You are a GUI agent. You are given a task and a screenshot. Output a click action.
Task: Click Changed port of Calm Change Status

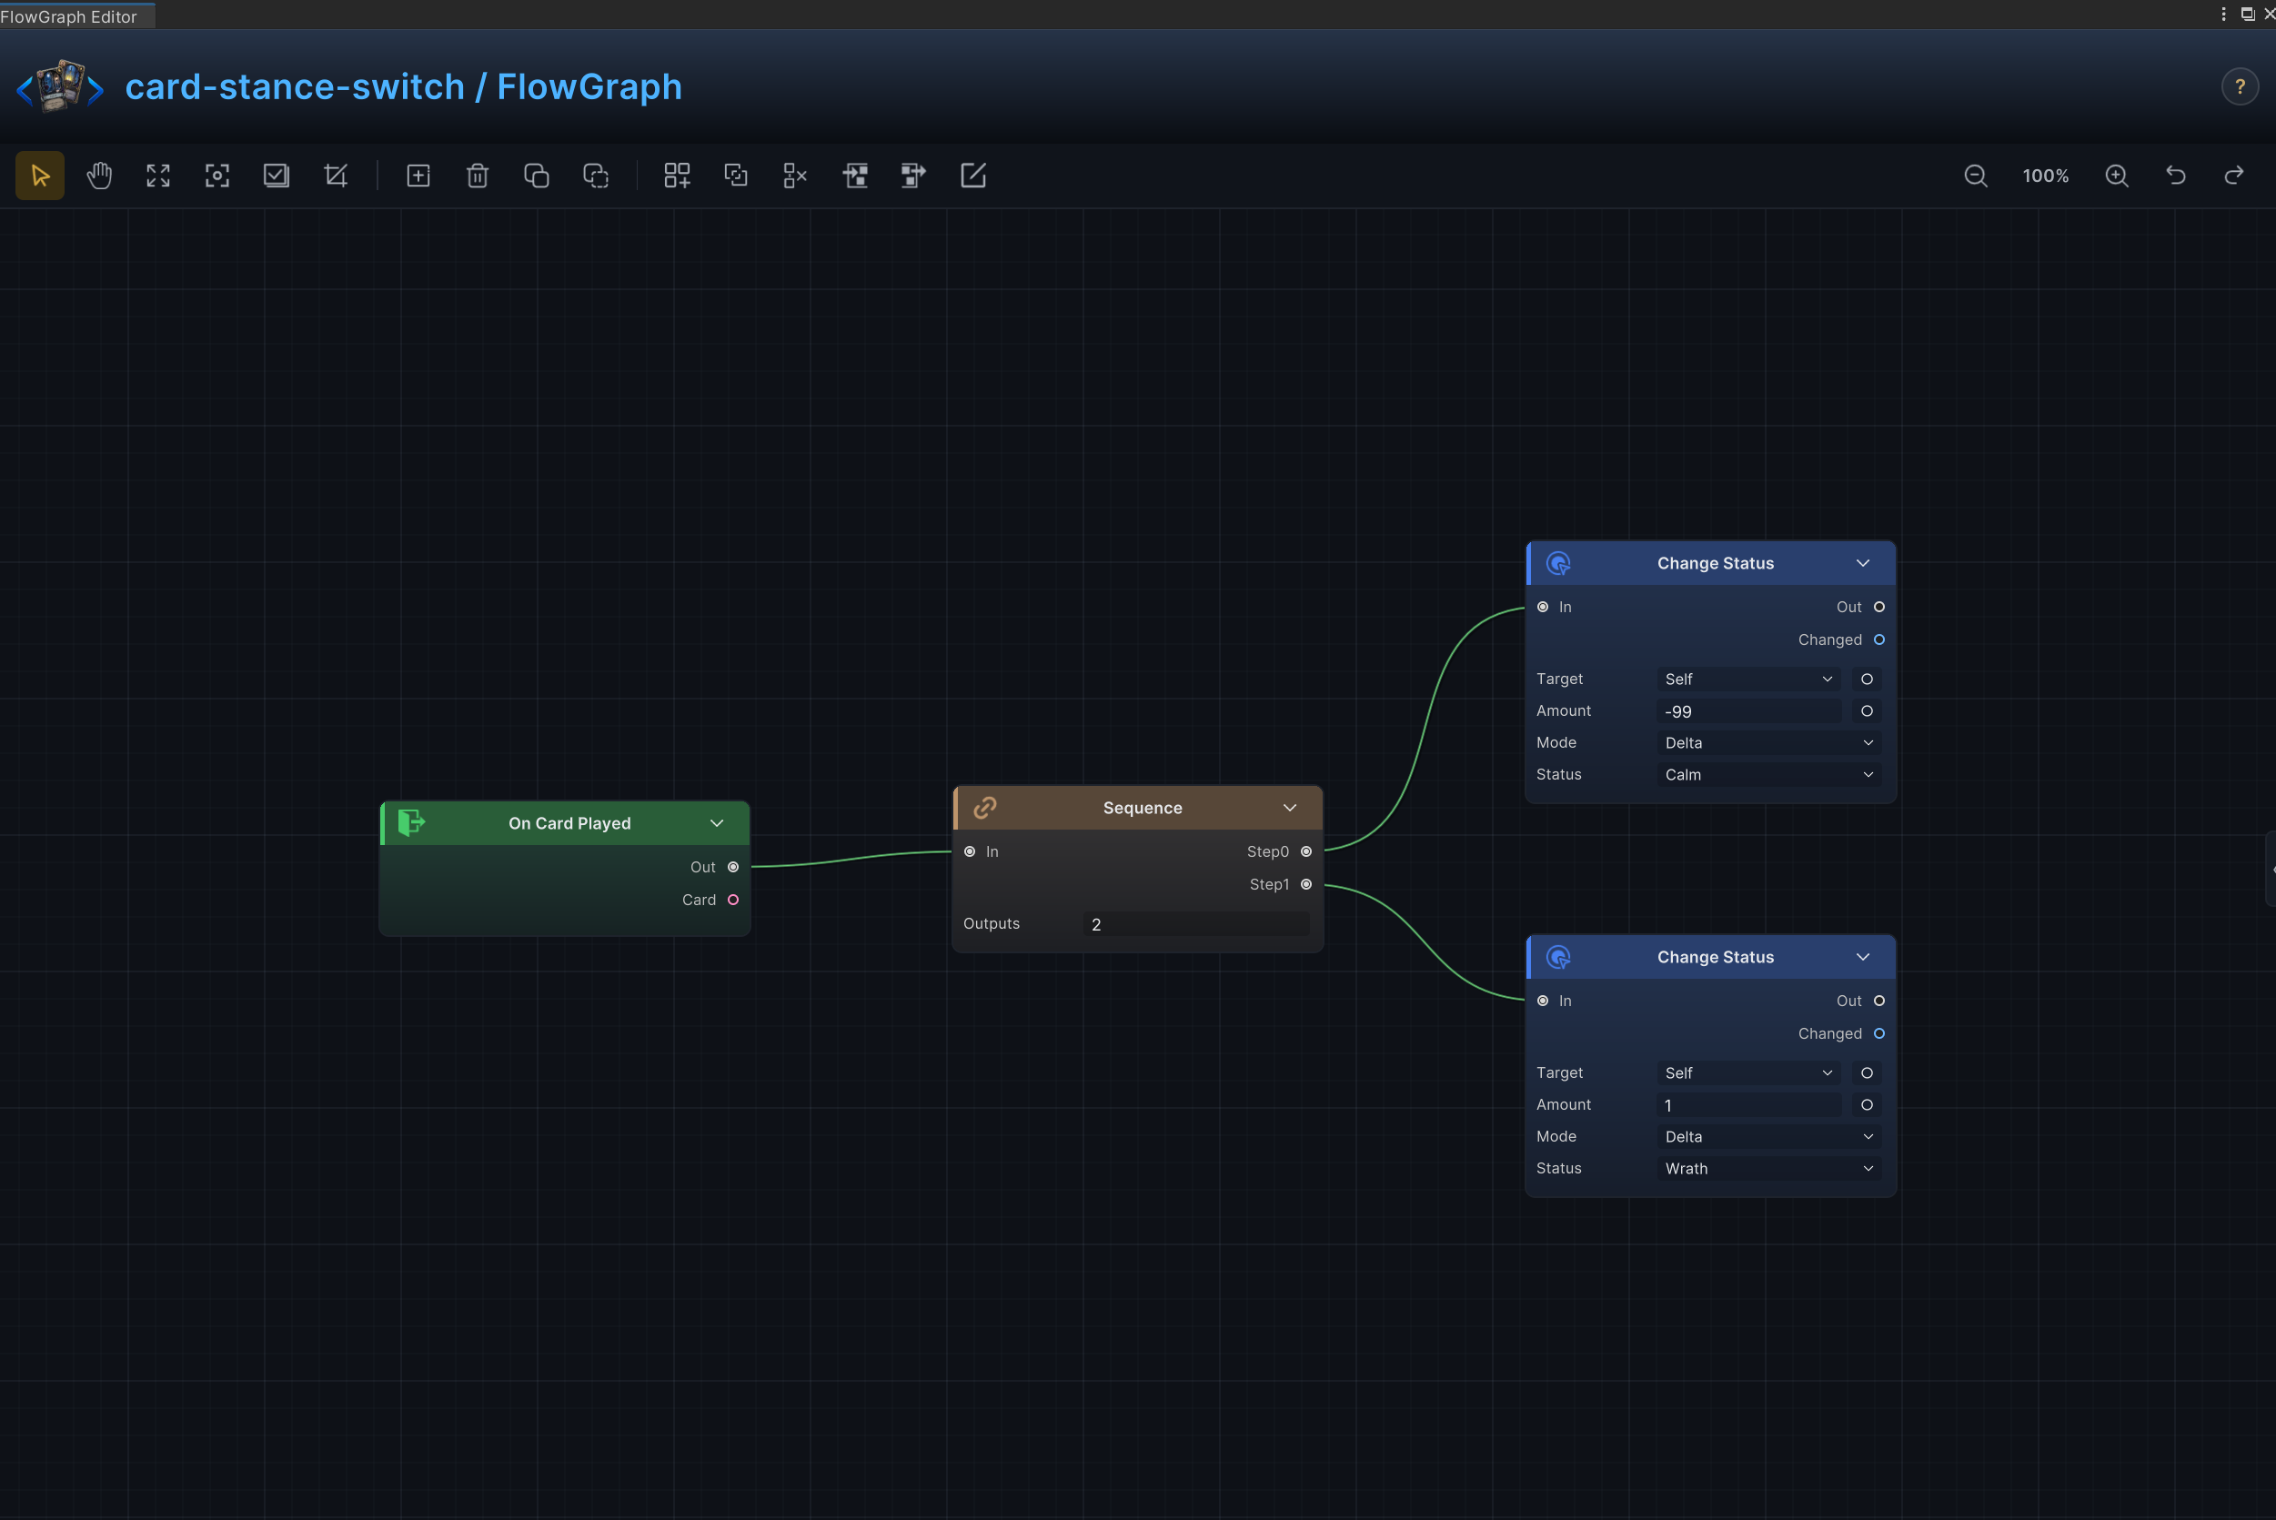tap(1878, 639)
